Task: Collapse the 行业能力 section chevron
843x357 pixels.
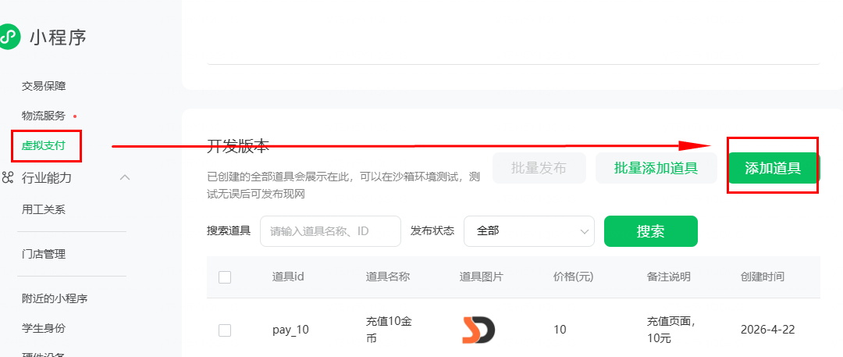Action: tap(125, 177)
